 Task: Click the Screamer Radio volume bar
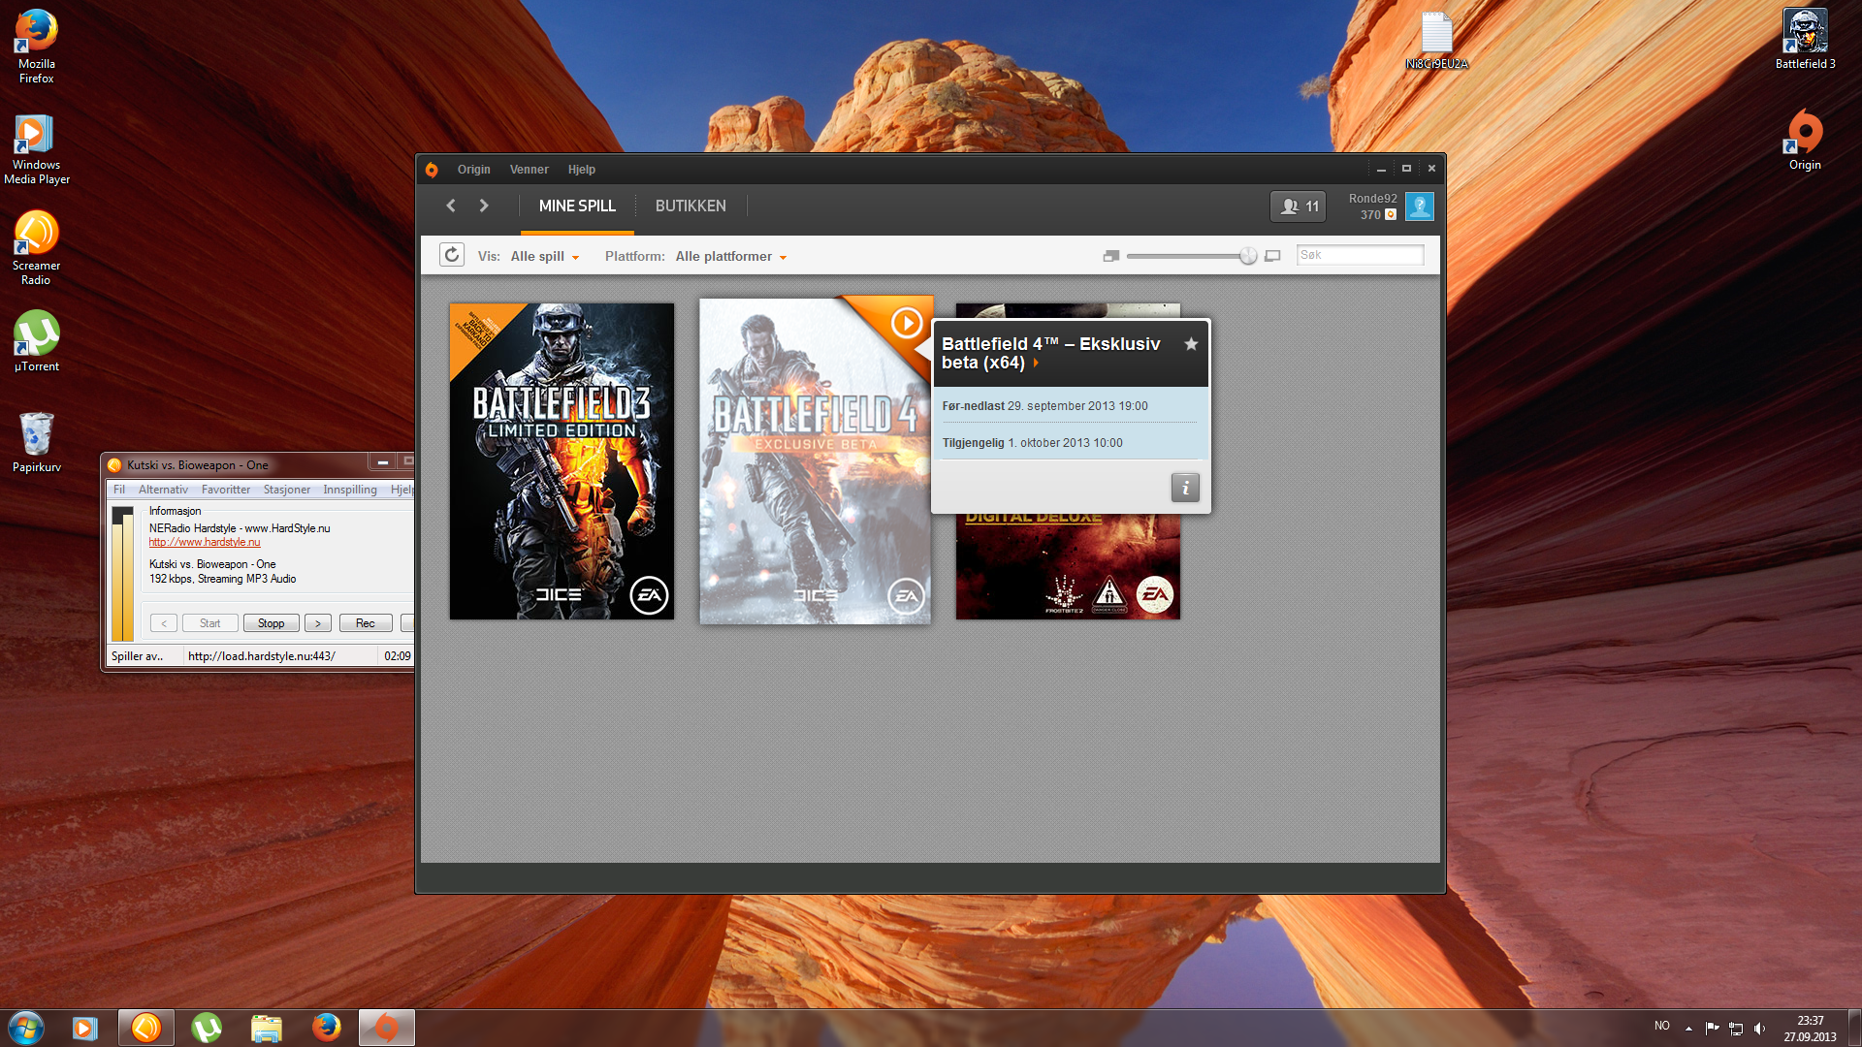[122, 574]
